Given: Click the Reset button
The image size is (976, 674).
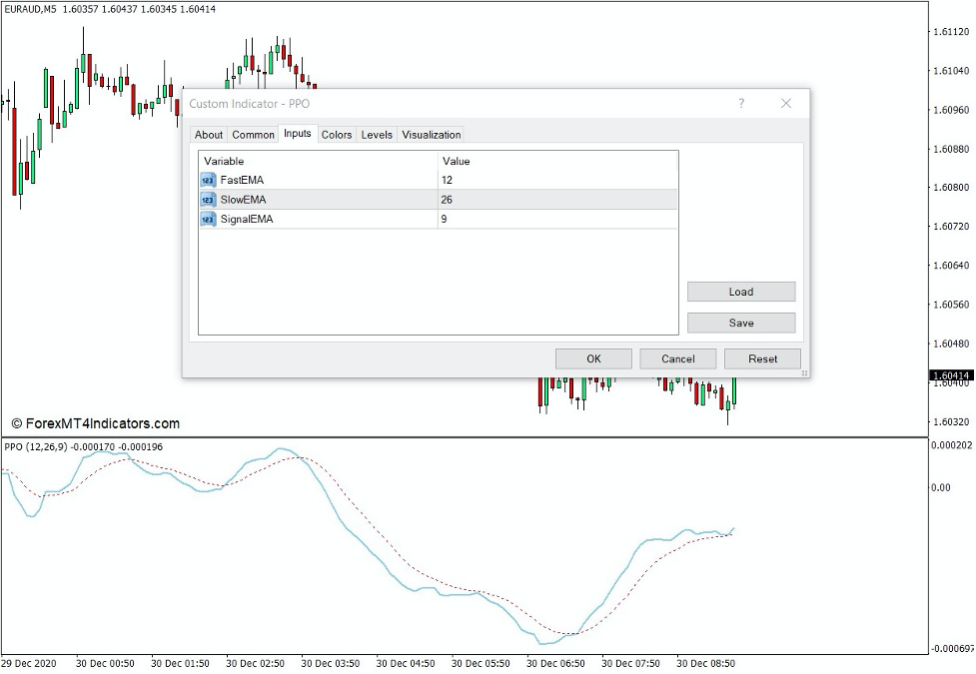Looking at the screenshot, I should click(762, 358).
